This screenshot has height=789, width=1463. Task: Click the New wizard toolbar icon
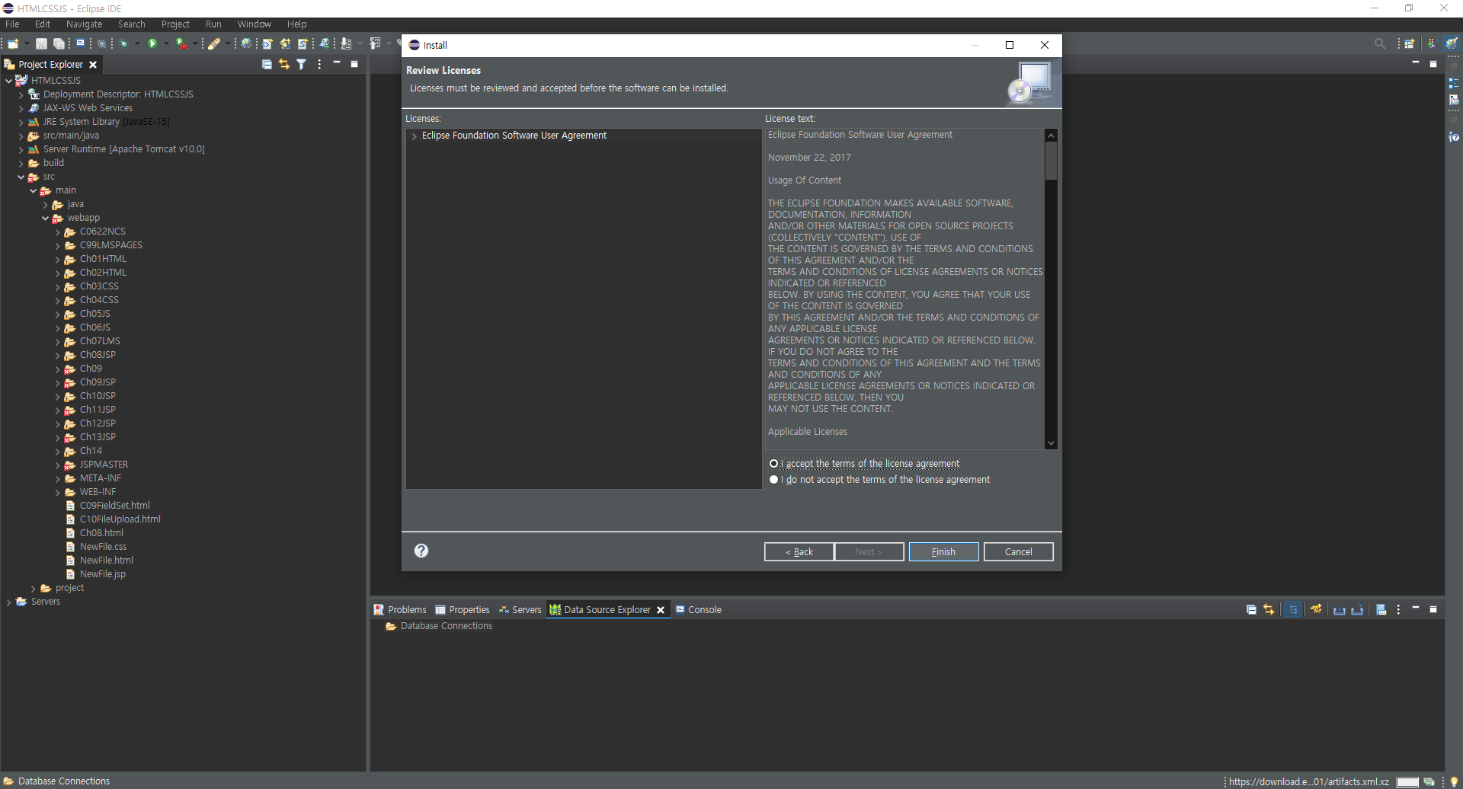(13, 44)
